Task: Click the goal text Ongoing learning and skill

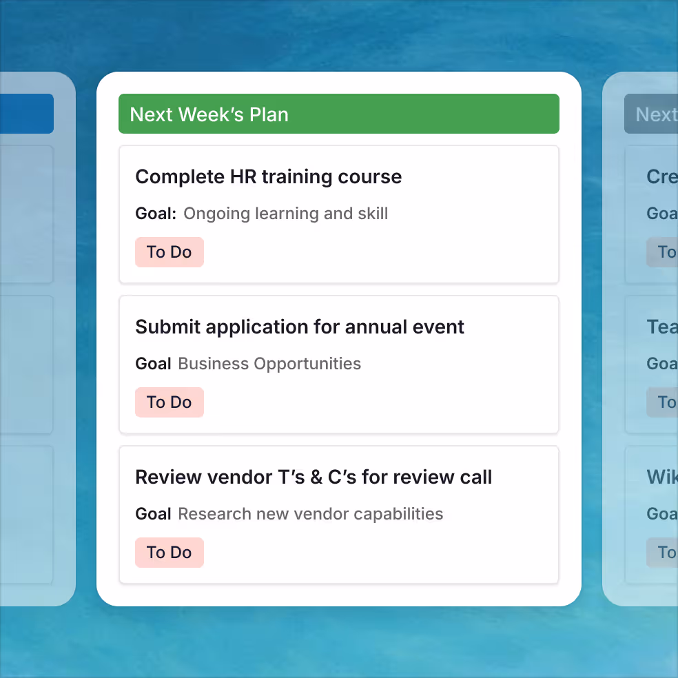Action: pyautogui.click(x=285, y=214)
